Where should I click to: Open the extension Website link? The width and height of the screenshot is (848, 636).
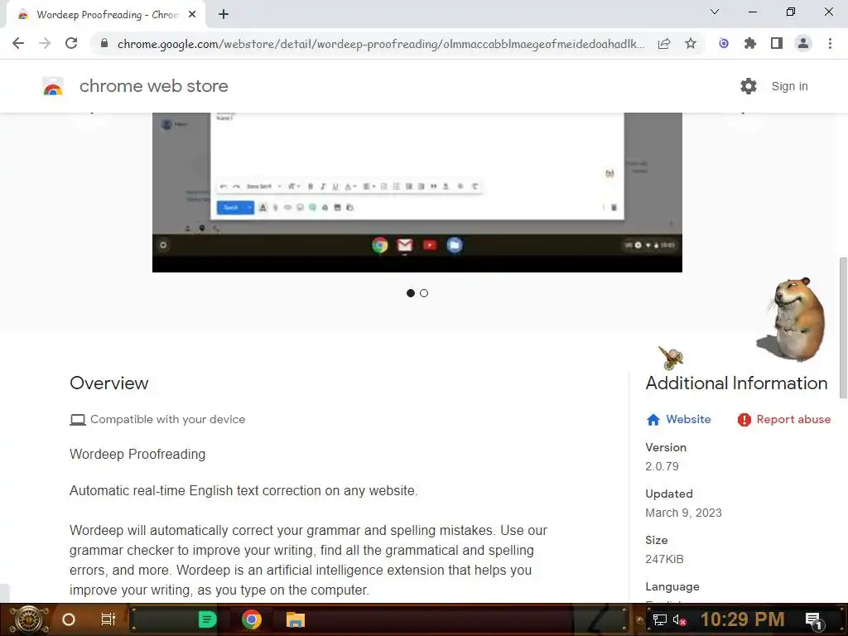[688, 419]
